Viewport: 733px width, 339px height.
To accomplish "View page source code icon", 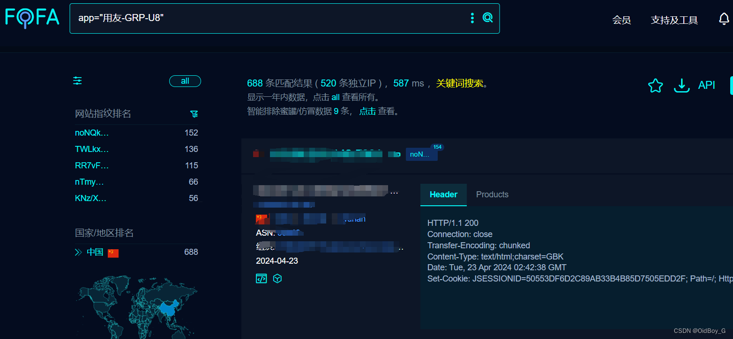I will pyautogui.click(x=261, y=279).
